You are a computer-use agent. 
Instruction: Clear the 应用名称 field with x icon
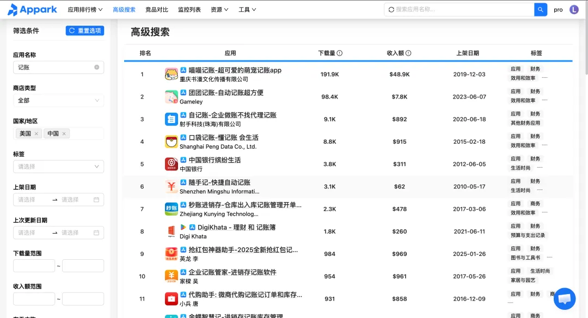point(97,67)
